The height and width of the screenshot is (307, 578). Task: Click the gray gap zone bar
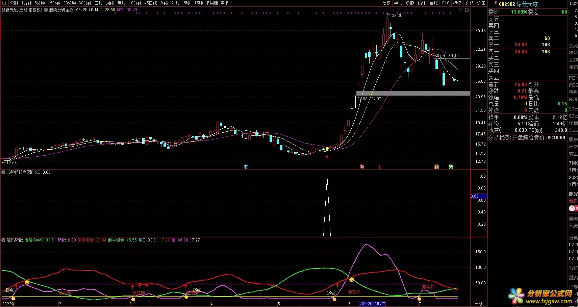(413, 93)
